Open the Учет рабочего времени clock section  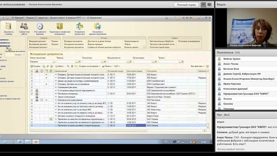pyautogui.click(x=40, y=28)
